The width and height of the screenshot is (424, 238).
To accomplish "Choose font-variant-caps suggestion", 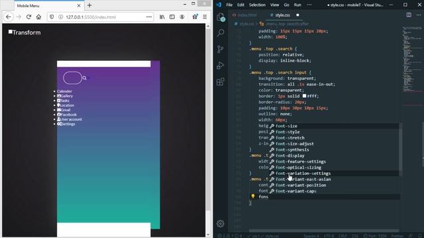I will click(334, 191).
